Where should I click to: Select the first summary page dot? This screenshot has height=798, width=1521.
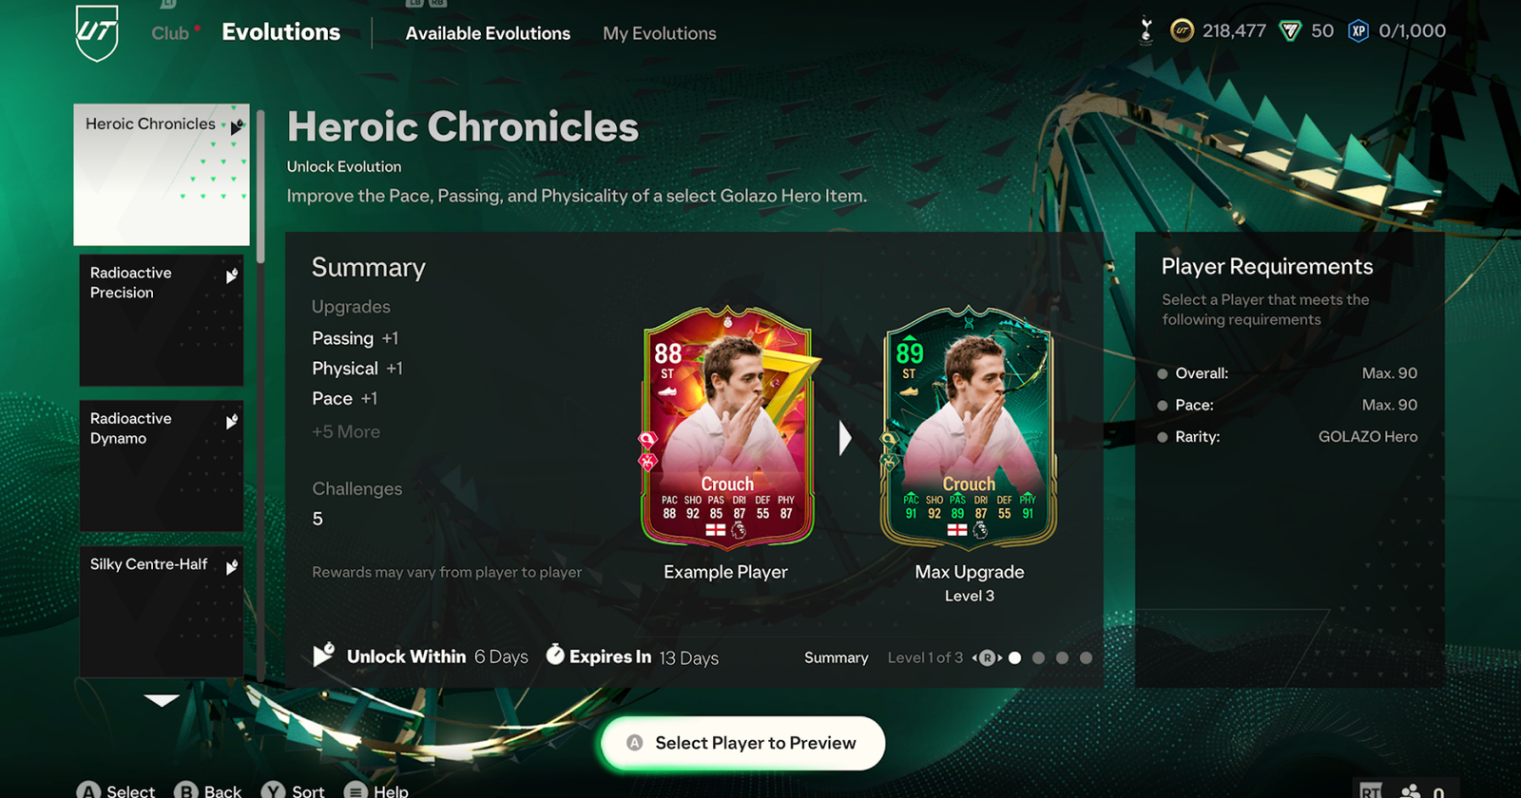click(1014, 657)
